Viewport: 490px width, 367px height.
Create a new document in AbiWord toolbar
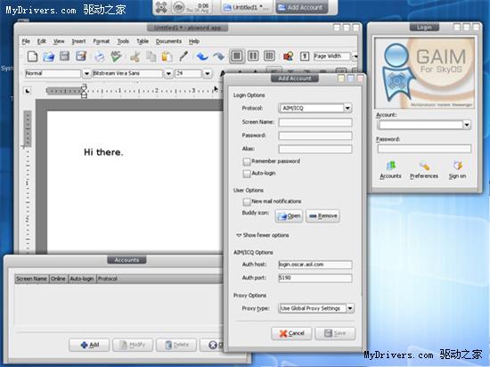[x=32, y=56]
